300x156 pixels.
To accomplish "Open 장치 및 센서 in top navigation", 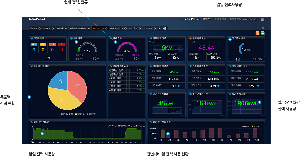I will tap(220, 19).
